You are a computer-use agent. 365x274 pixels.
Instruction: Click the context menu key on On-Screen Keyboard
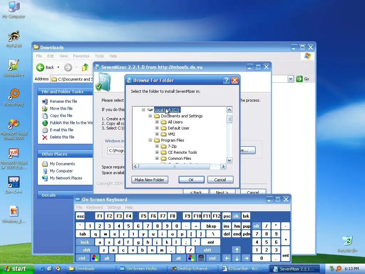coord(201,258)
